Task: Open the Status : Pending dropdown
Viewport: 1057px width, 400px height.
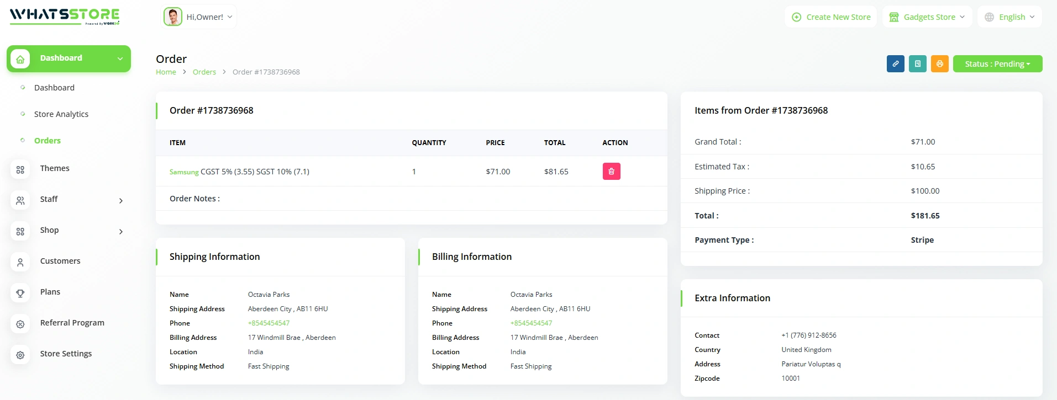Action: click(997, 64)
